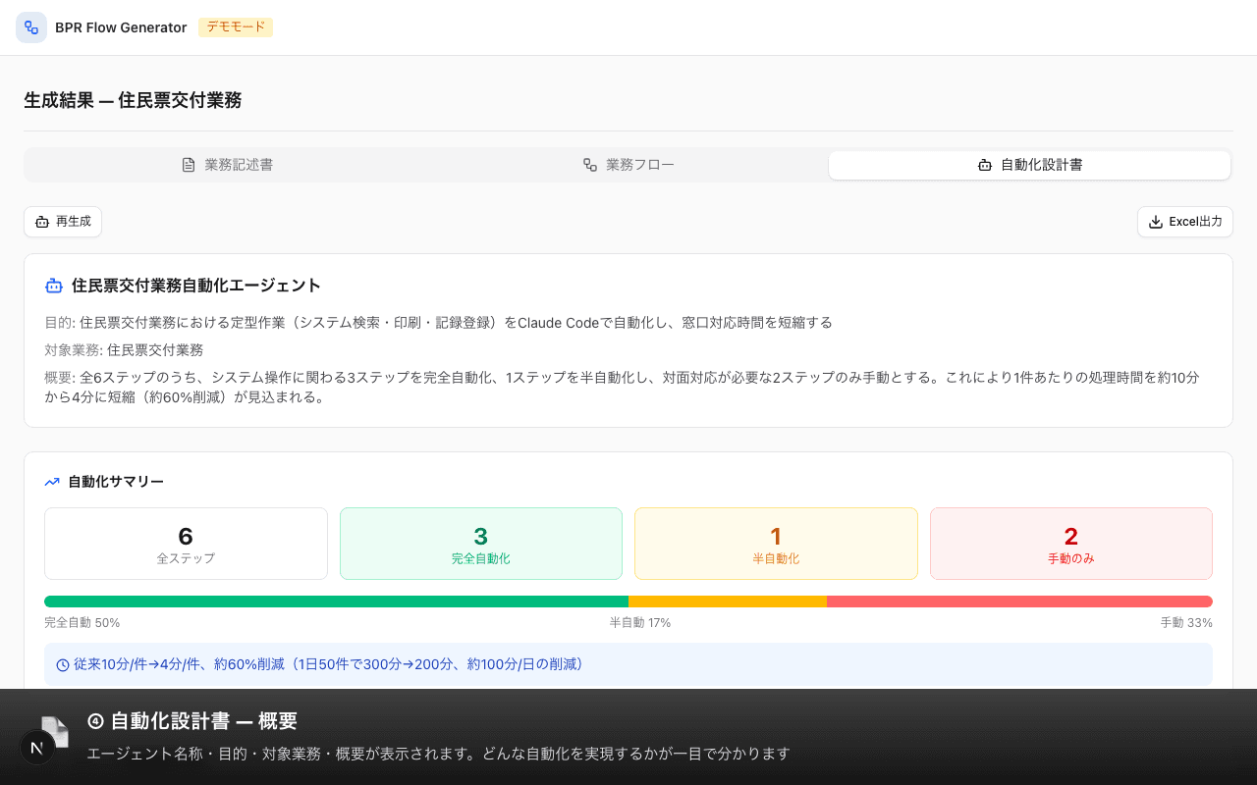Select the yellow 半自動化 stat card
The height and width of the screenshot is (785, 1257).
(776, 543)
